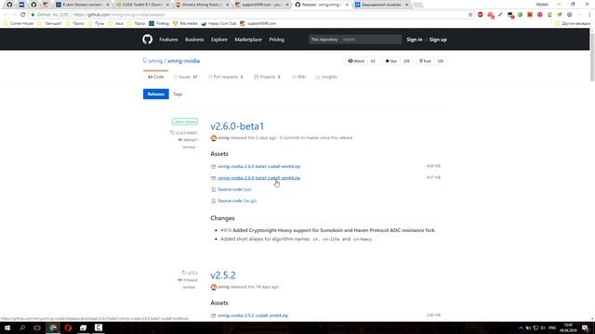Click xmrig avatar beside release author

coord(214,138)
